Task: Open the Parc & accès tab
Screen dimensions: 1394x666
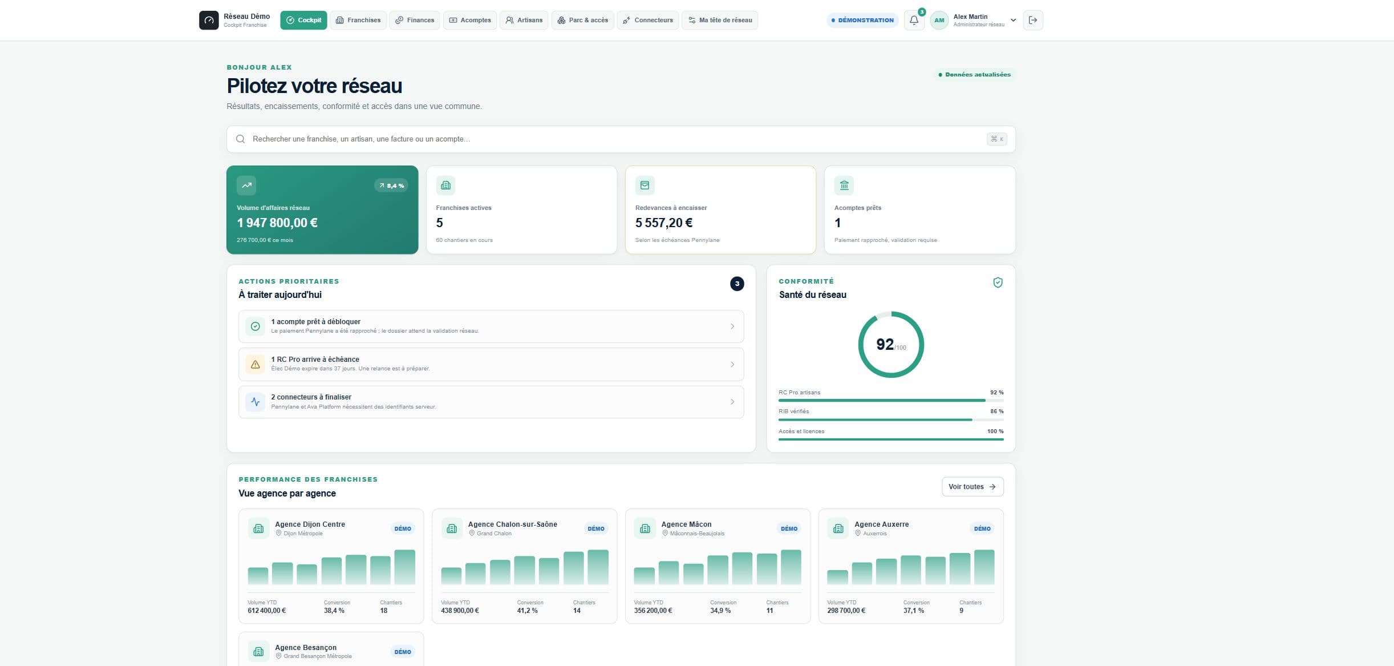Action: 582,20
